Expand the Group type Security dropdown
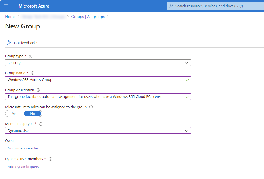This screenshot has height=179, width=264. pos(98,63)
